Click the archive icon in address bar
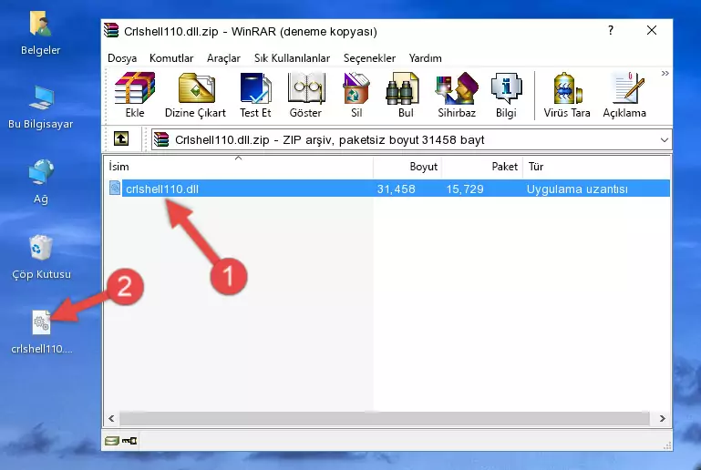Viewport: 701px width, 470px height. [x=161, y=140]
